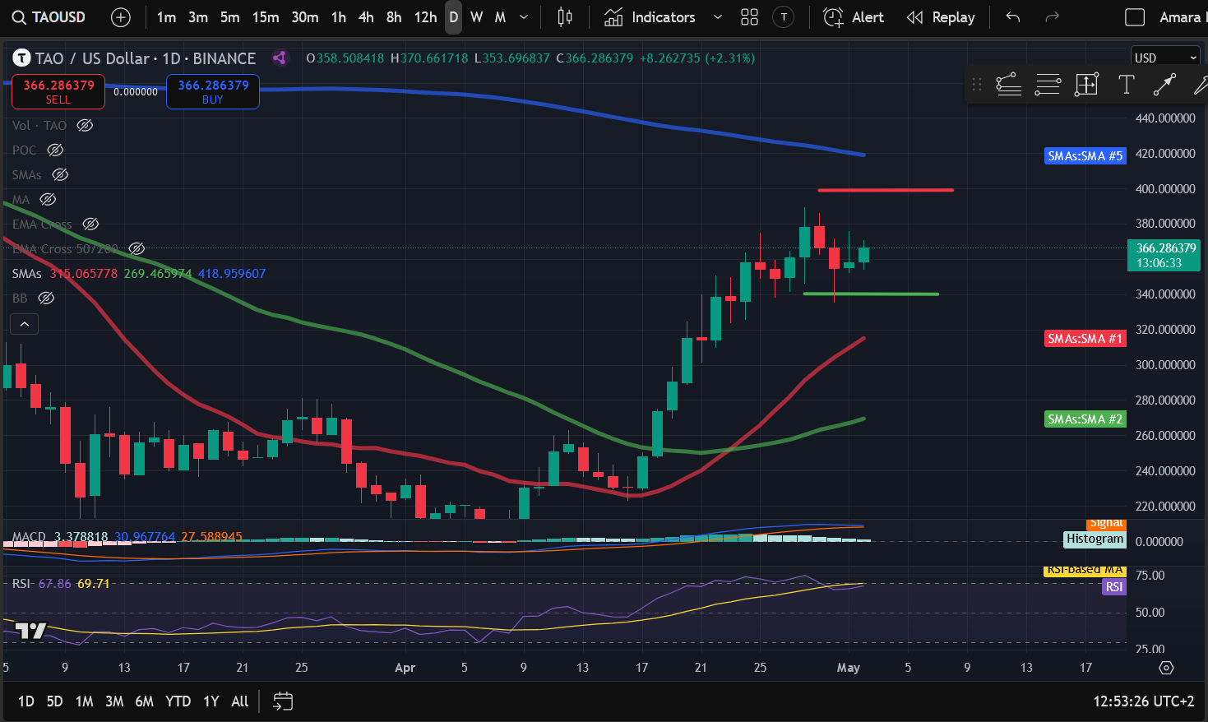The width and height of the screenshot is (1208, 722).
Task: Select the measure and projection box tool
Action: click(1086, 84)
